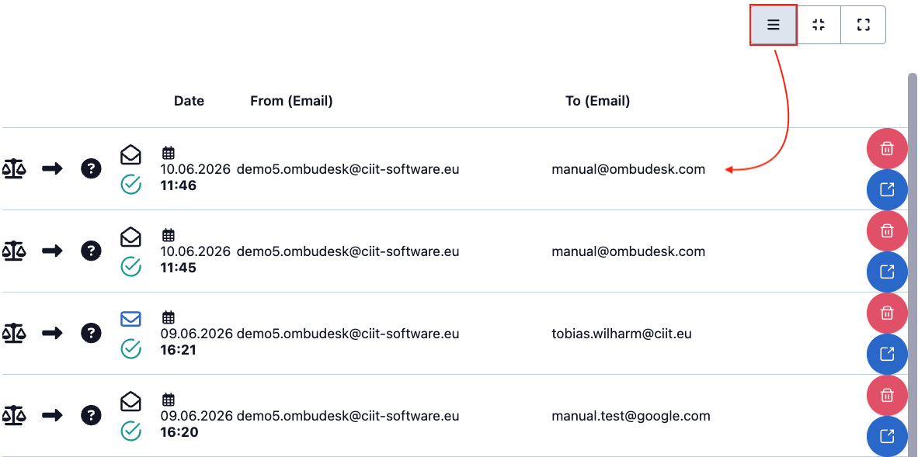Screen dimensions: 918x457
Task: Click the time 11:45
Action: pos(179,268)
